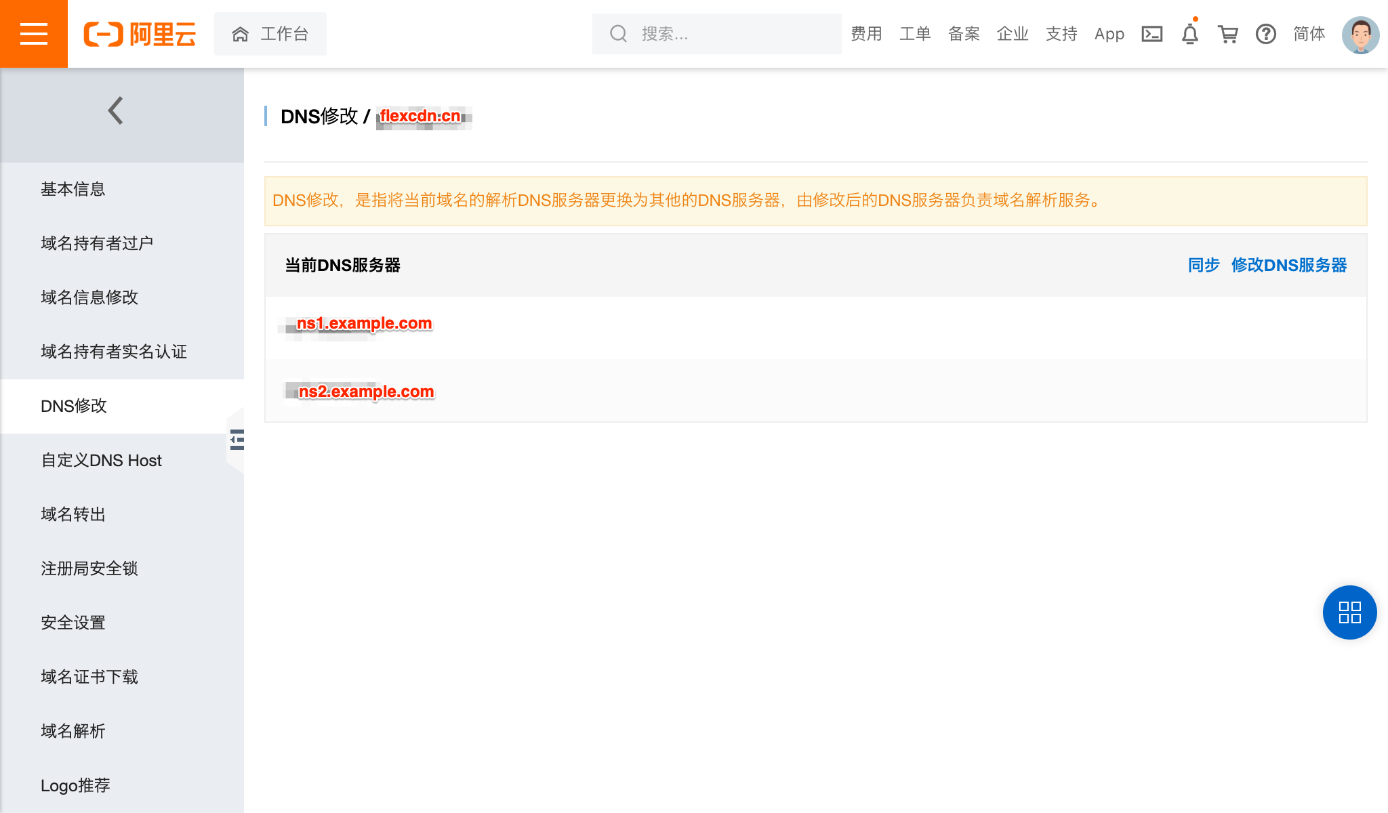Go to 工作台 via the home icon

coord(270,33)
